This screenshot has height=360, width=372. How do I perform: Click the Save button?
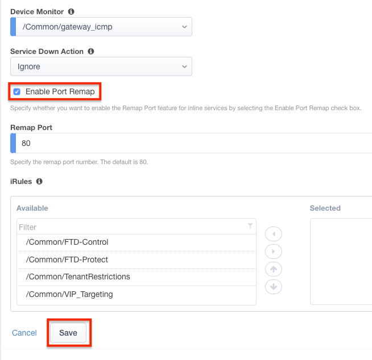[68, 333]
